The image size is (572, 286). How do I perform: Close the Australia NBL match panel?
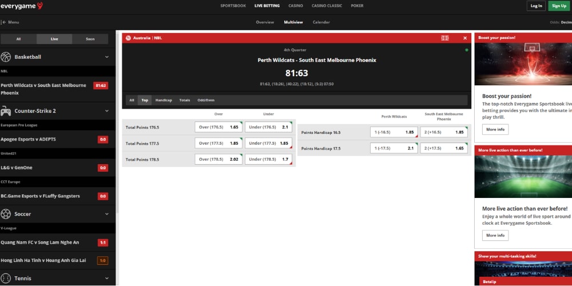[464, 38]
